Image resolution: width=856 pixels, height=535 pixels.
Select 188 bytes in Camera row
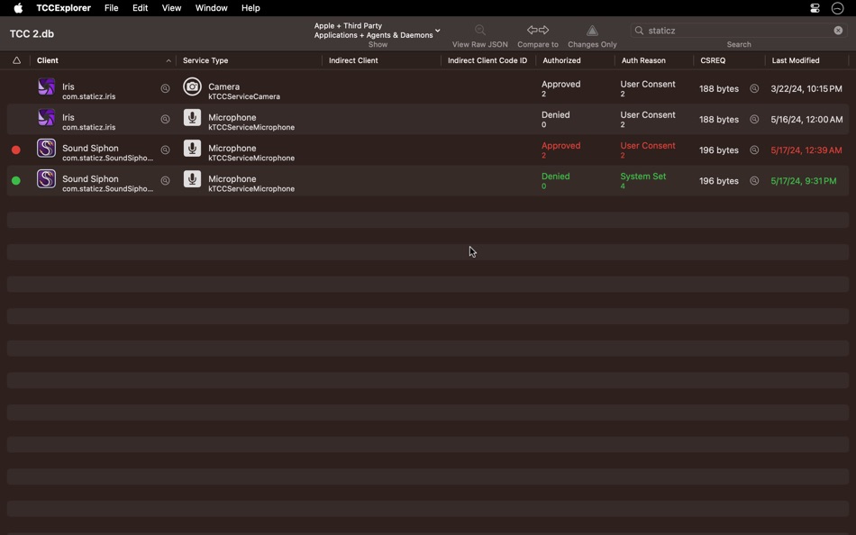(718, 88)
